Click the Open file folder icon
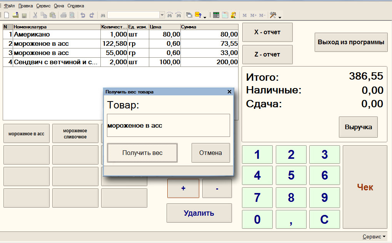 pos(15,15)
